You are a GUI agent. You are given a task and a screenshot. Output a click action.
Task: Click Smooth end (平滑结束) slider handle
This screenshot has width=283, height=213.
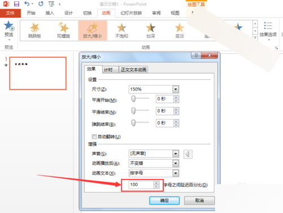tap(134, 111)
